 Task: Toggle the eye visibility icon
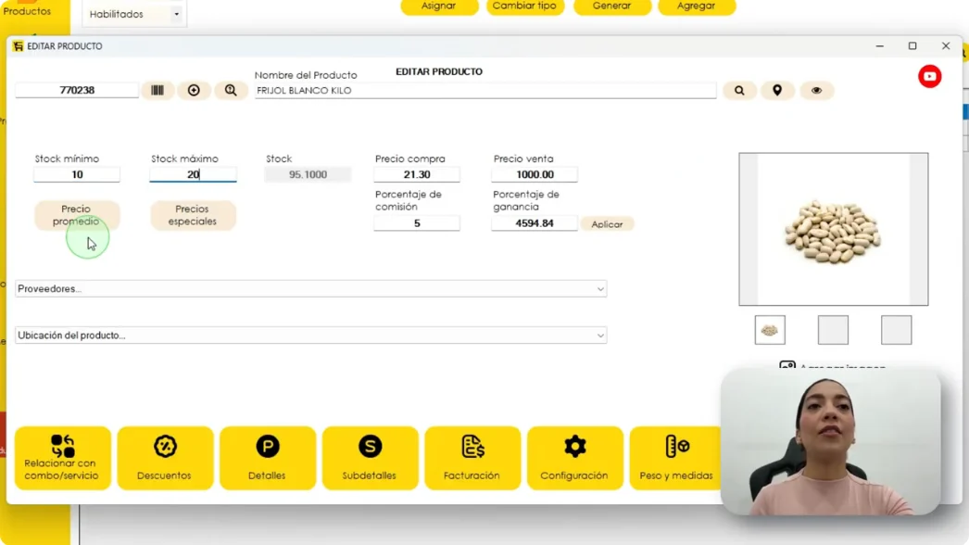(816, 90)
